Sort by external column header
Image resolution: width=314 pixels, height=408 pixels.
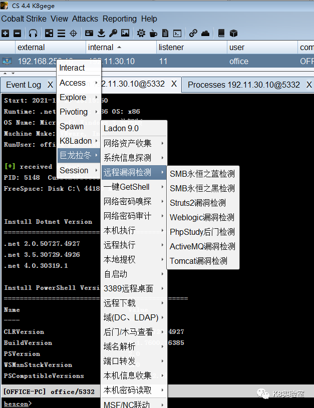coord(51,48)
